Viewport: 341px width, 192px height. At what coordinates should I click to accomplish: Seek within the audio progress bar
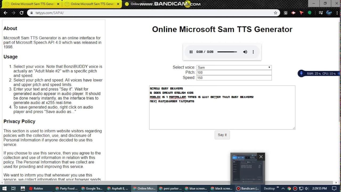(227, 52)
